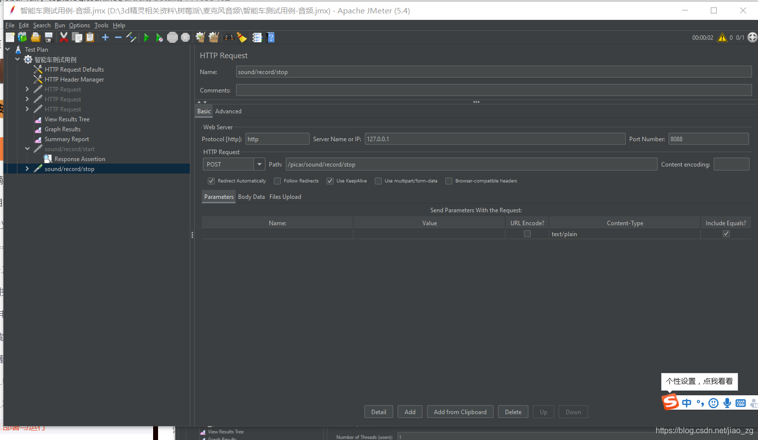Check the URL Encode box in the parameter row
This screenshot has height=440, width=758.
[x=527, y=234]
